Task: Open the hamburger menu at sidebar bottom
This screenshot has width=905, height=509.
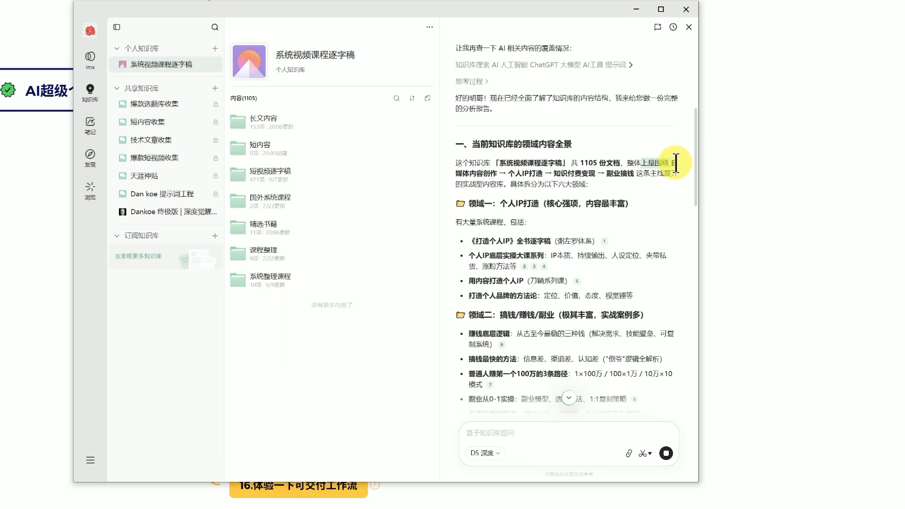Action: click(90, 460)
